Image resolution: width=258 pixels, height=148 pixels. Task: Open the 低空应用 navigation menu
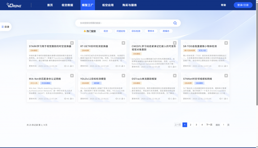pos(108,5)
